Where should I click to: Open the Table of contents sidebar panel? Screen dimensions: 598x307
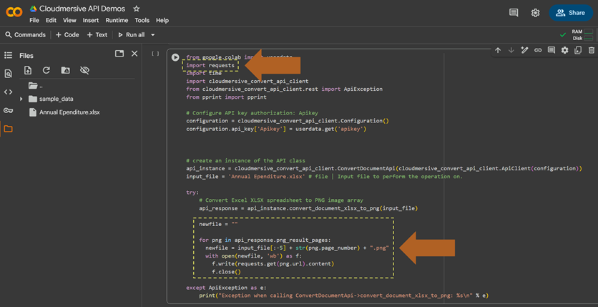pyautogui.click(x=9, y=55)
